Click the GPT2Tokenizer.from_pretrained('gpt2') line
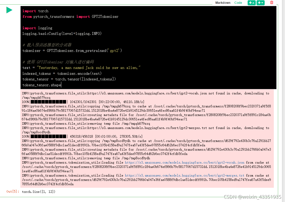The width and height of the screenshot is (285, 202). [x=72, y=51]
